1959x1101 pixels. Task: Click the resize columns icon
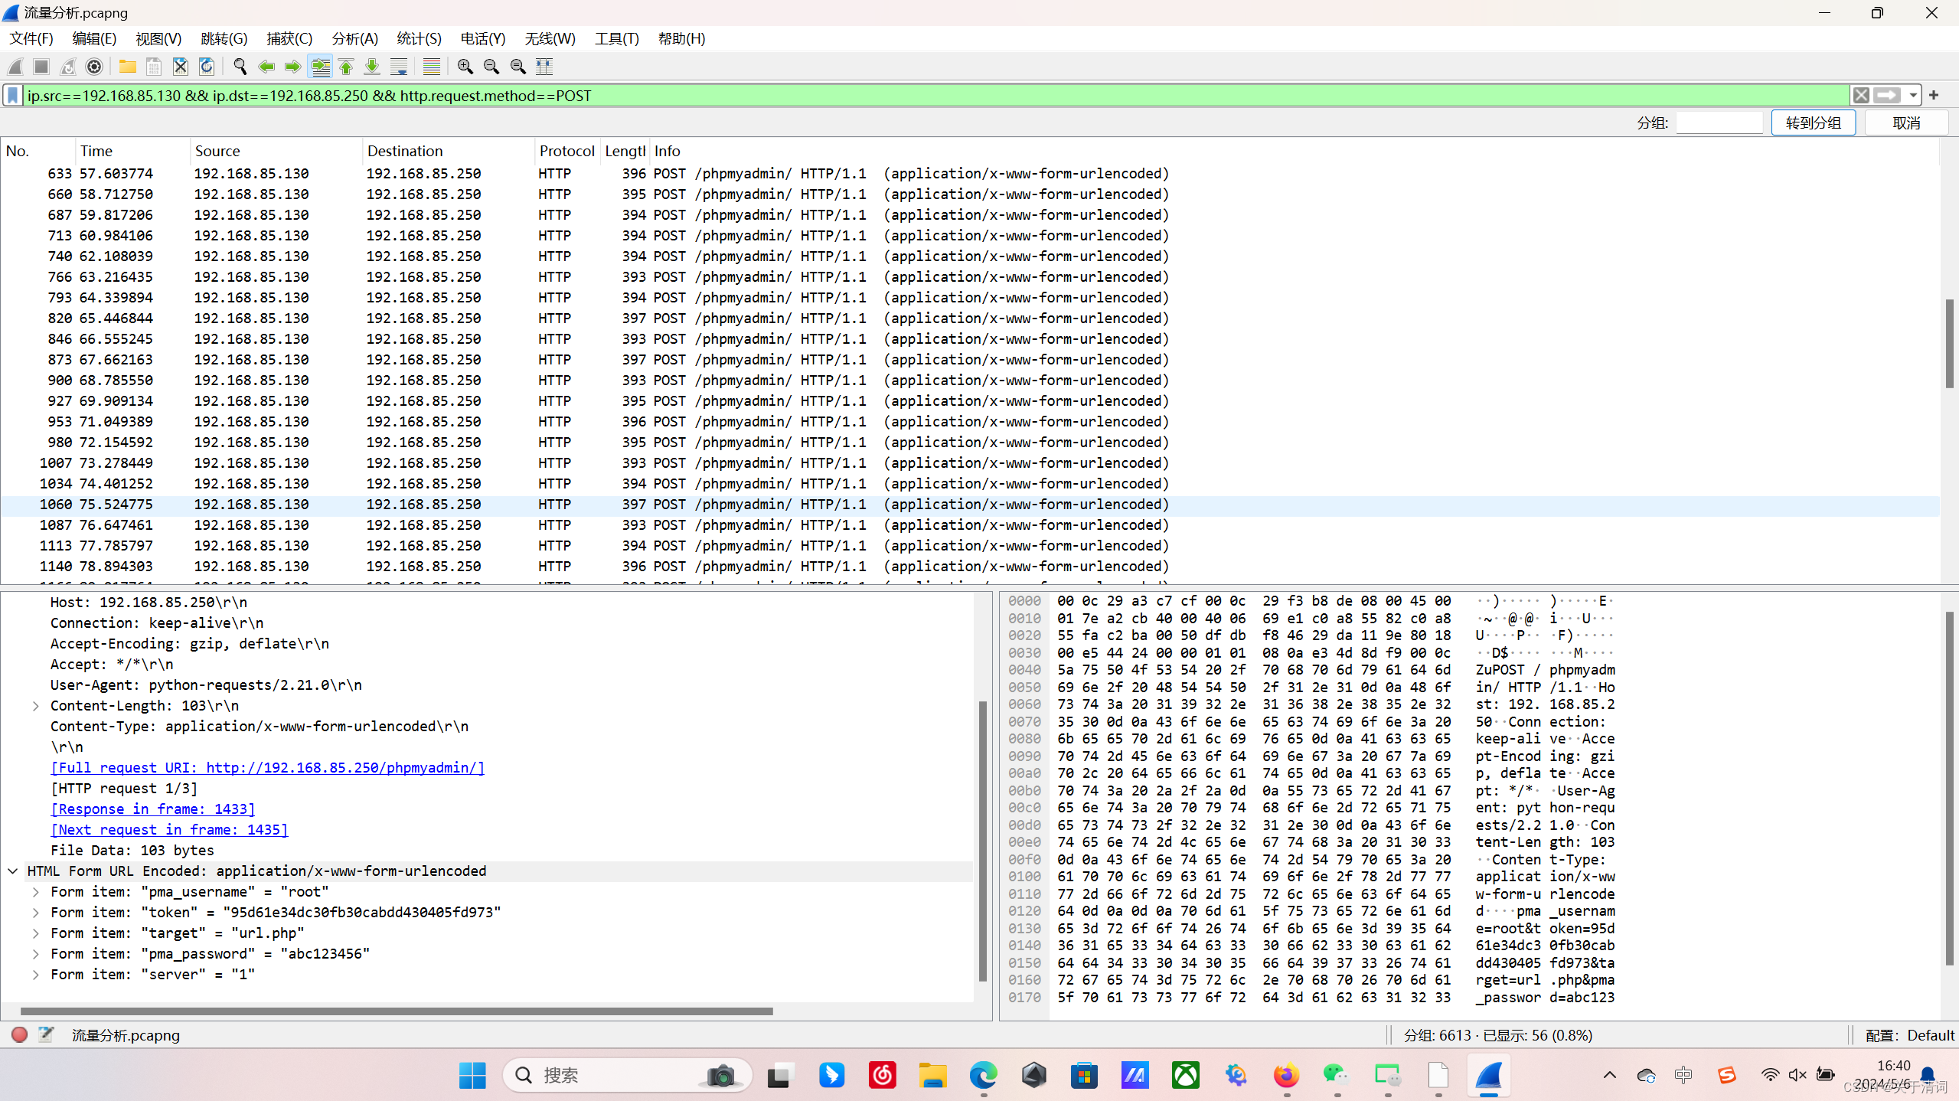point(544,67)
